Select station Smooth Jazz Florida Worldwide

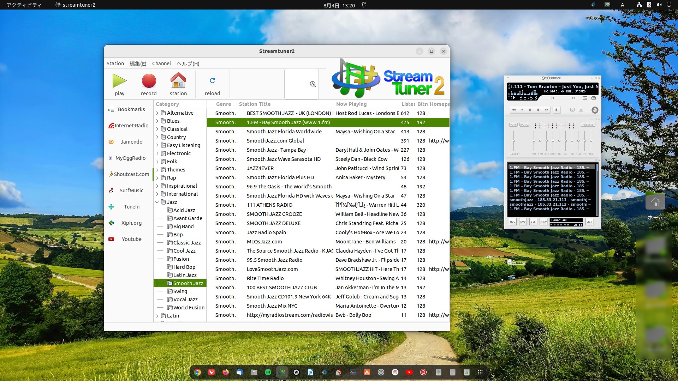pos(328,132)
